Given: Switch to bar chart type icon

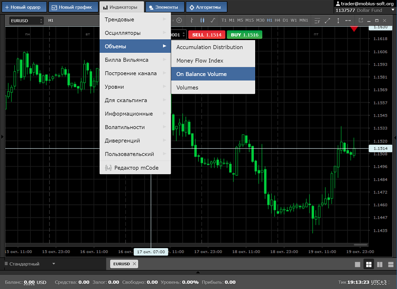Looking at the screenshot, I should (x=192, y=20).
